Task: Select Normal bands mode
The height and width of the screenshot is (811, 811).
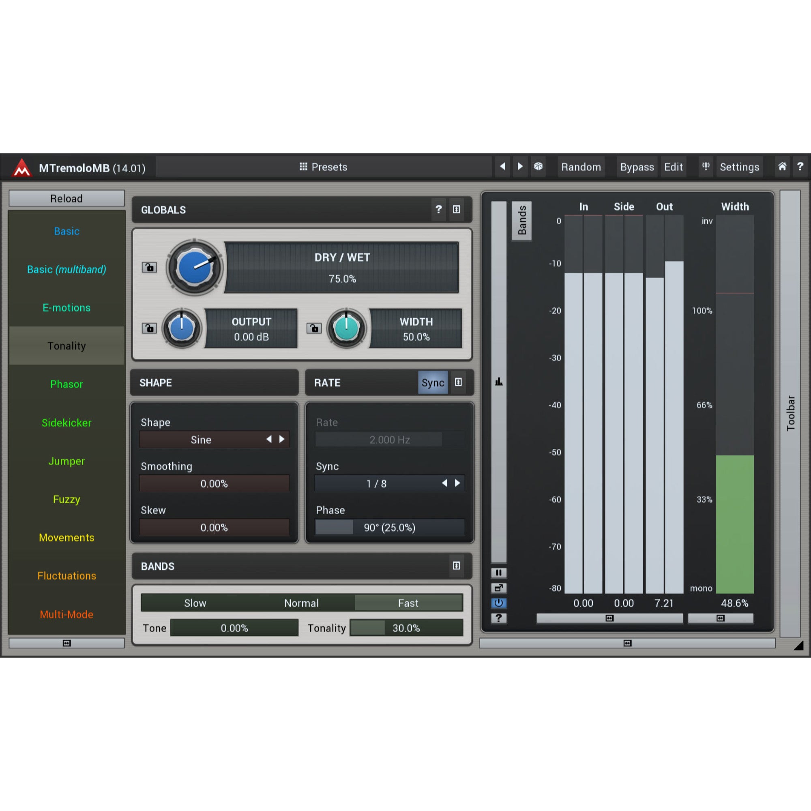Action: [x=301, y=603]
